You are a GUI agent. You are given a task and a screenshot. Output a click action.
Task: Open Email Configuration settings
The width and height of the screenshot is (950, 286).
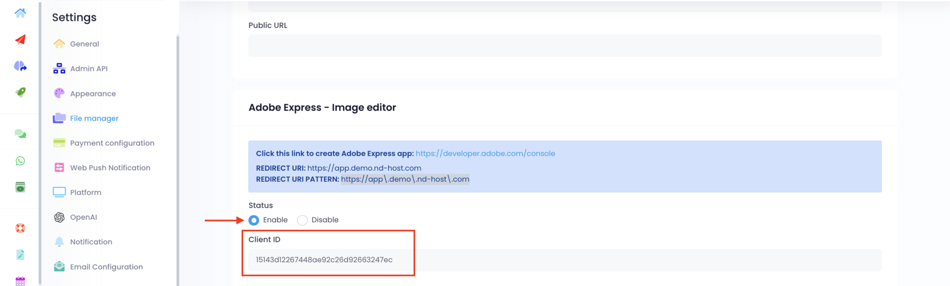pyautogui.click(x=106, y=267)
